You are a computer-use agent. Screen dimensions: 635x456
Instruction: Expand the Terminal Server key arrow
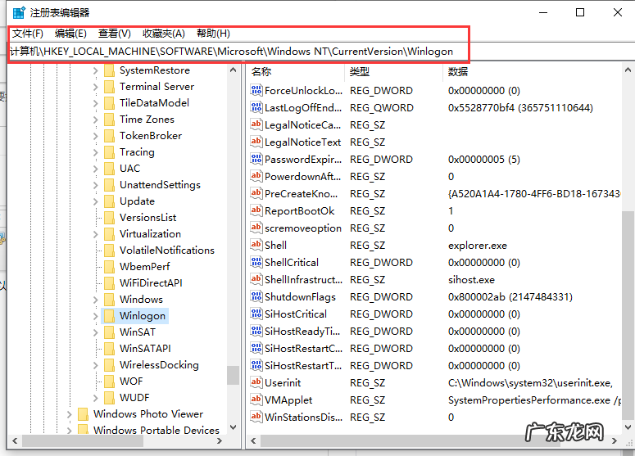(95, 87)
